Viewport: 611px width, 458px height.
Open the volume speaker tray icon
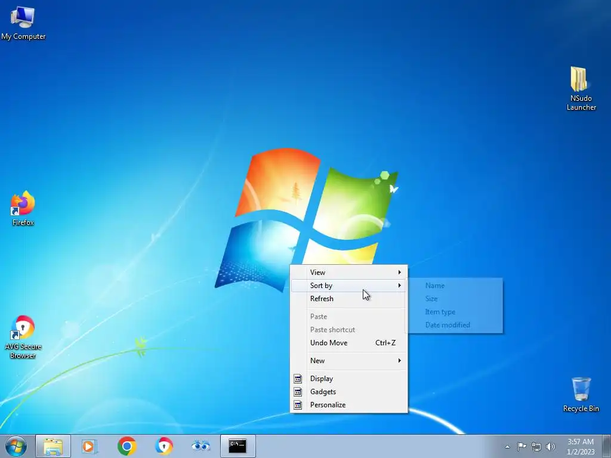550,447
